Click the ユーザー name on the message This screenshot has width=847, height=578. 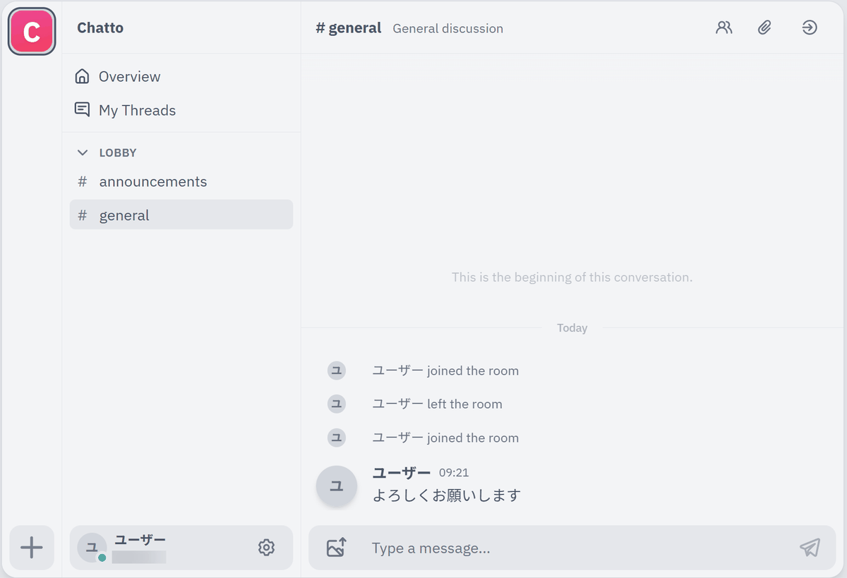[402, 472]
